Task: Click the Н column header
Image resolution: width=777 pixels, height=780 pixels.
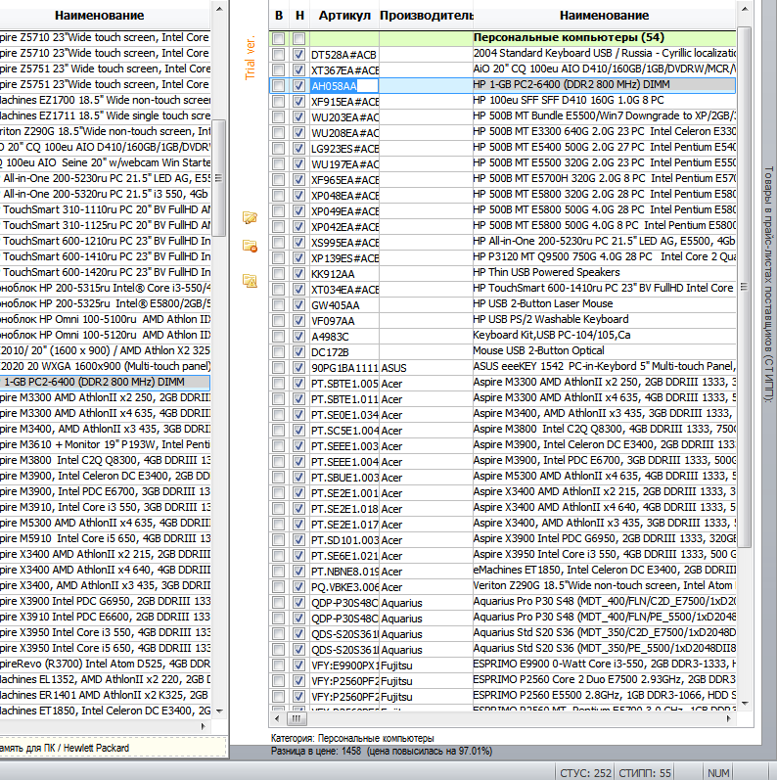Action: point(299,16)
